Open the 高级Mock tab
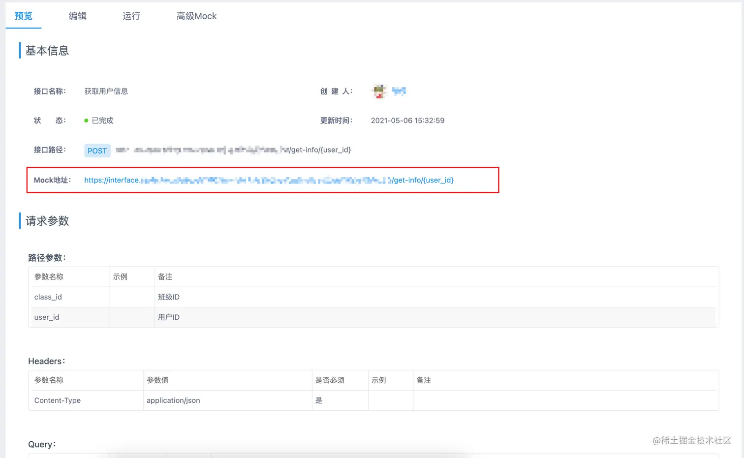The height and width of the screenshot is (458, 744). tap(196, 16)
